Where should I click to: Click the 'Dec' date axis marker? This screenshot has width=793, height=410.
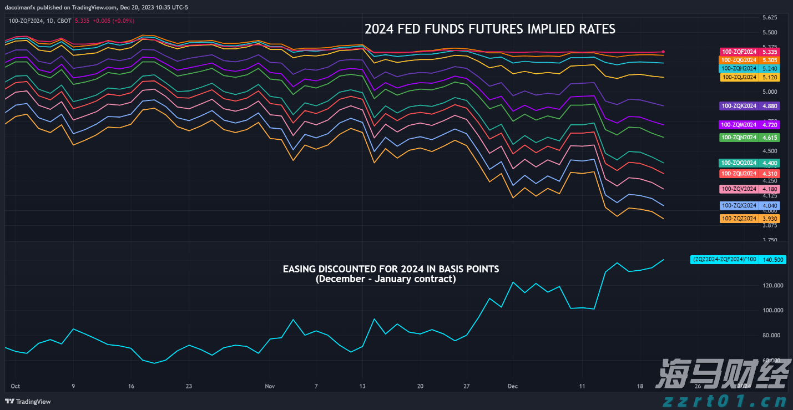click(x=513, y=386)
